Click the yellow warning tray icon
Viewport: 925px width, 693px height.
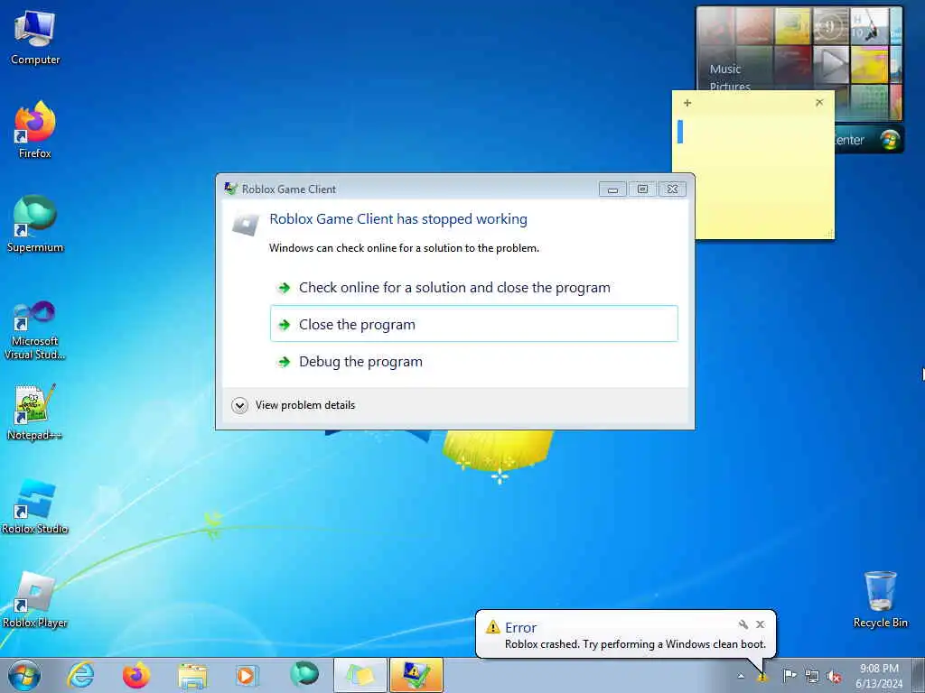point(762,677)
